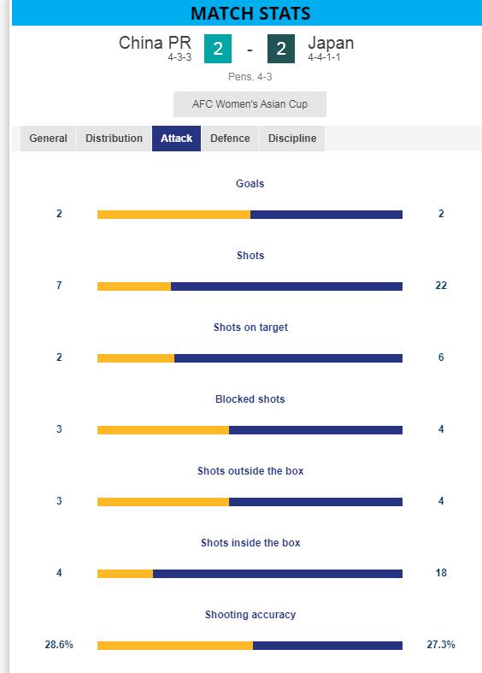482x673 pixels.
Task: Click China PR's score box
Action: tap(218, 49)
